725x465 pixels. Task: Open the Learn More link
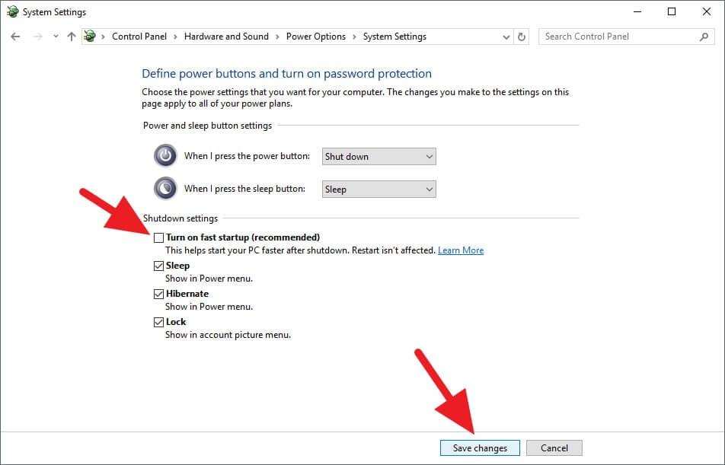point(460,250)
